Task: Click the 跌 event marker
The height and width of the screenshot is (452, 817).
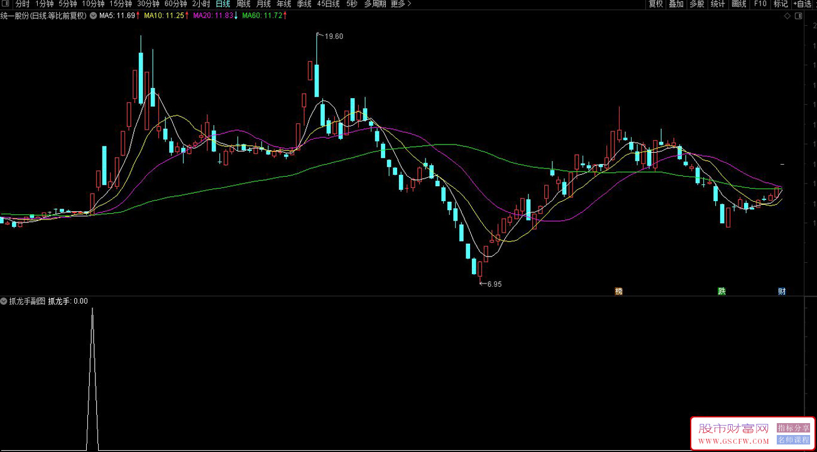Action: [721, 291]
